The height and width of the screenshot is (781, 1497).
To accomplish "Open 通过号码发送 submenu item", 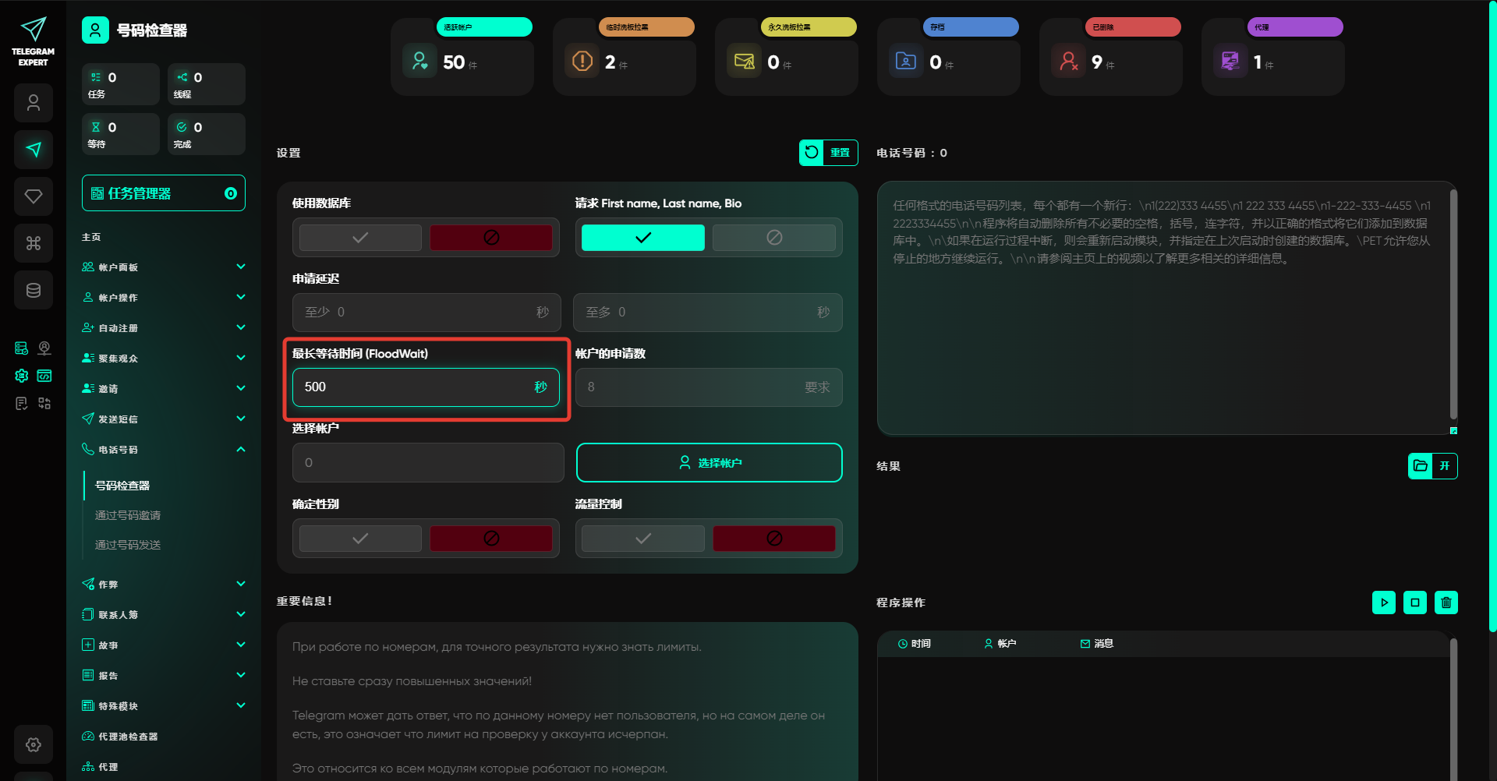I will pos(128,545).
